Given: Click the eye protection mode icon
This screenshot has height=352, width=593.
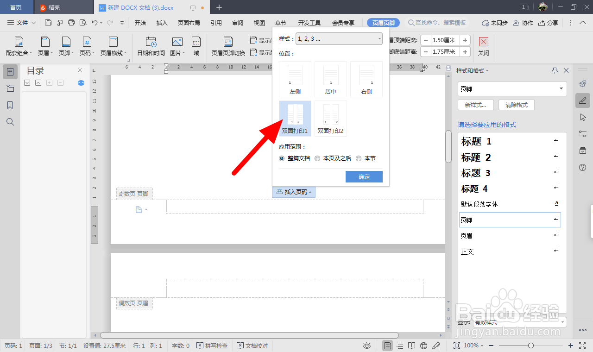Looking at the screenshot, I should tap(367, 346).
